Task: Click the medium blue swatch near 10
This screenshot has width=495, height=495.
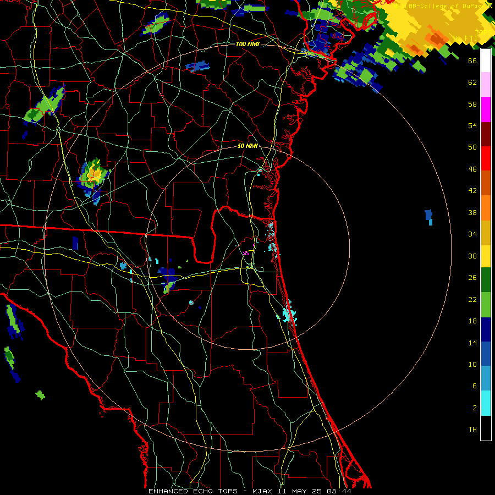Action: 486,354
